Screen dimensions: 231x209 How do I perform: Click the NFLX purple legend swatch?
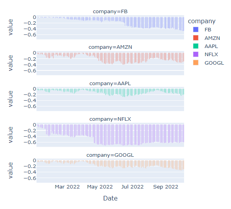(x=196, y=54)
